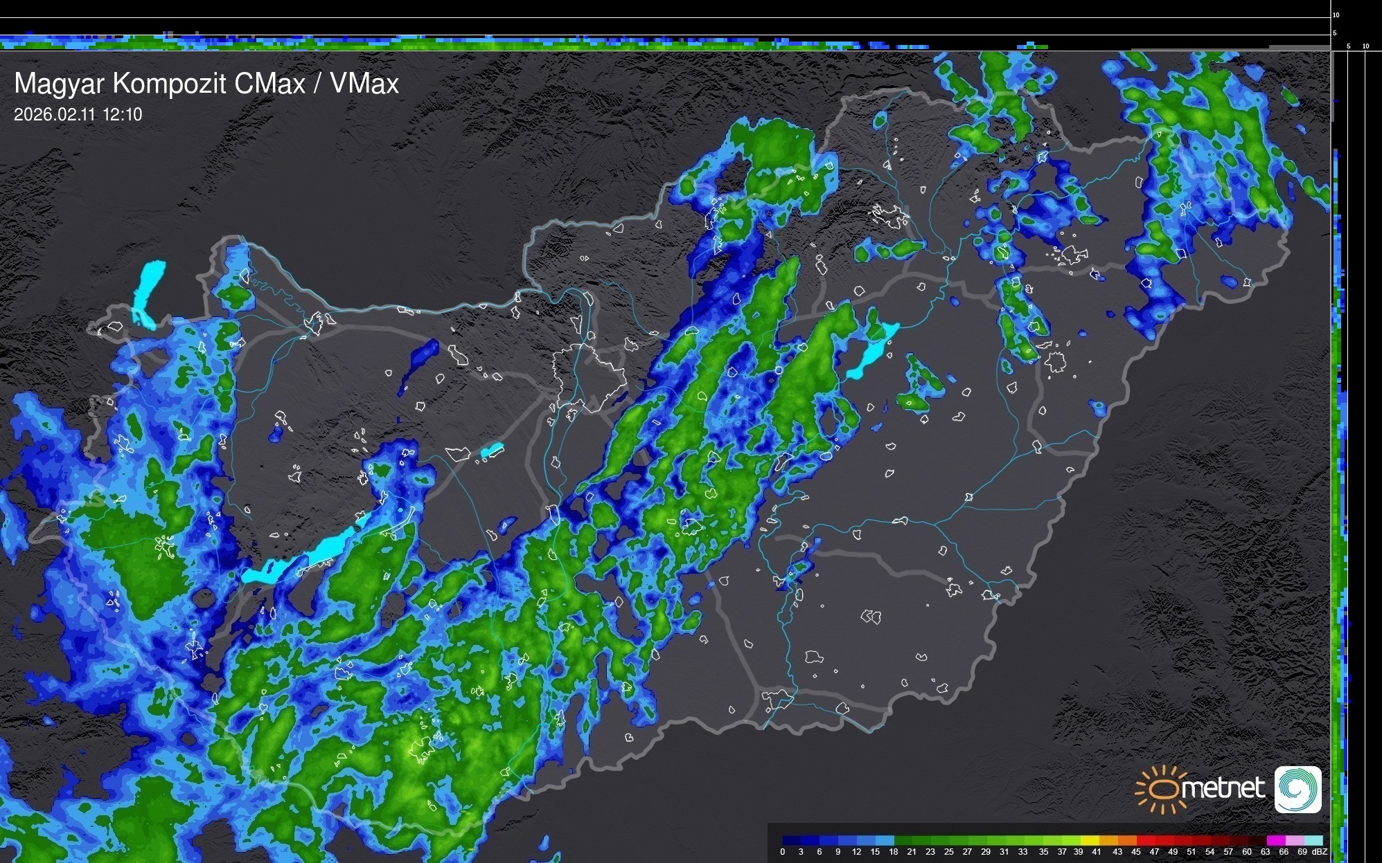This screenshot has width=1382, height=863.
Task: Click the metnet wordmark text
Action: point(1223,788)
